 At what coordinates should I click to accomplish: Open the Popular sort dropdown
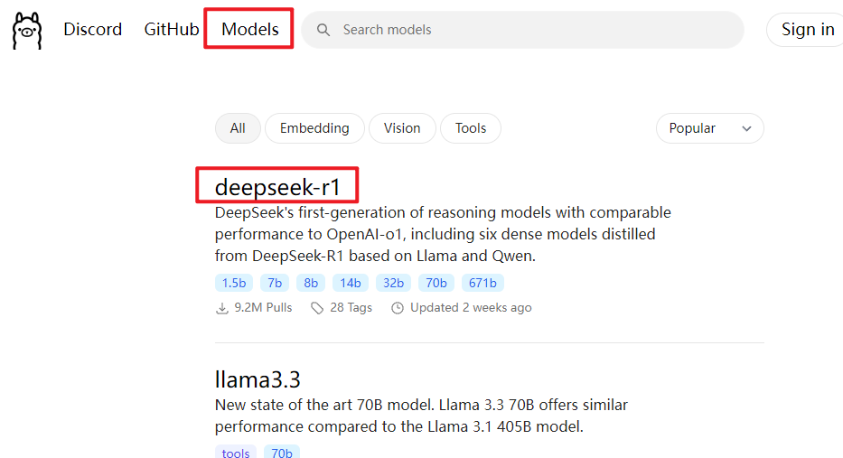[709, 128]
